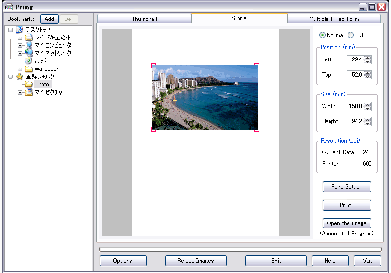Image resolution: width=391 pixels, height=273 pixels.
Task: Select the 登録フォルダ tree label
Action: (x=40, y=77)
